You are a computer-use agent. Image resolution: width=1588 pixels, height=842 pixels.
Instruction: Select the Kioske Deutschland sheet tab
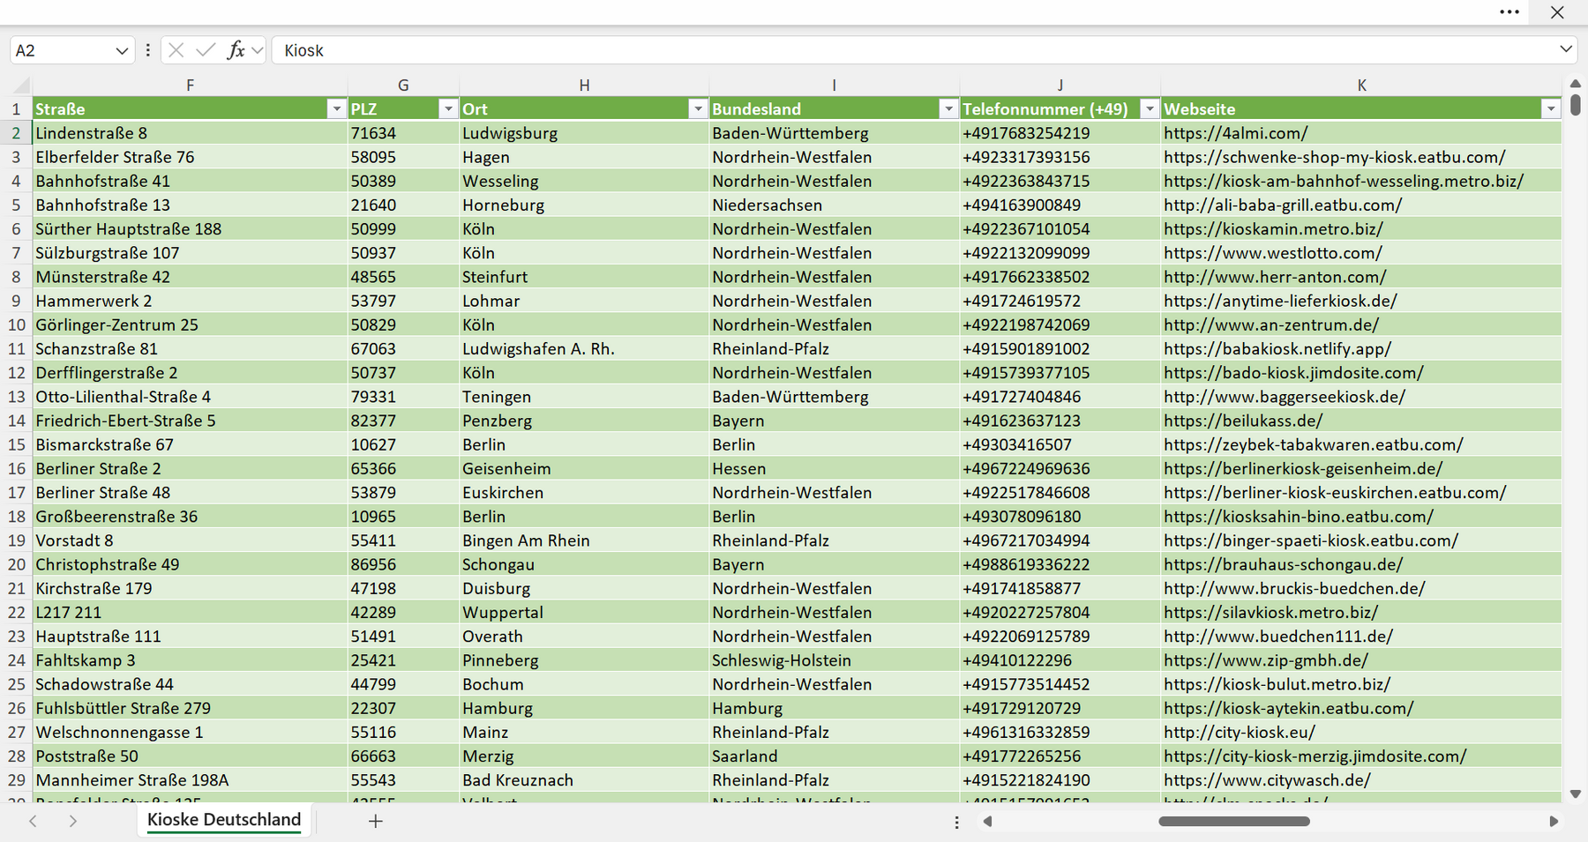pyautogui.click(x=224, y=820)
